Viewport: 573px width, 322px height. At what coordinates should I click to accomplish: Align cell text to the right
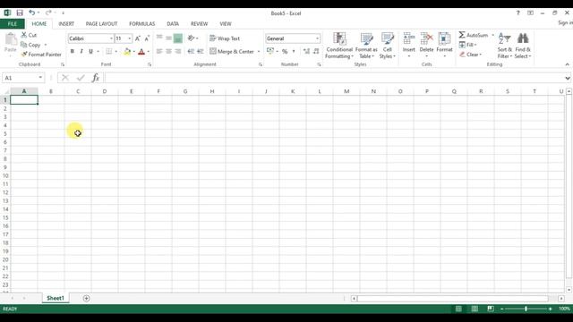click(x=178, y=52)
